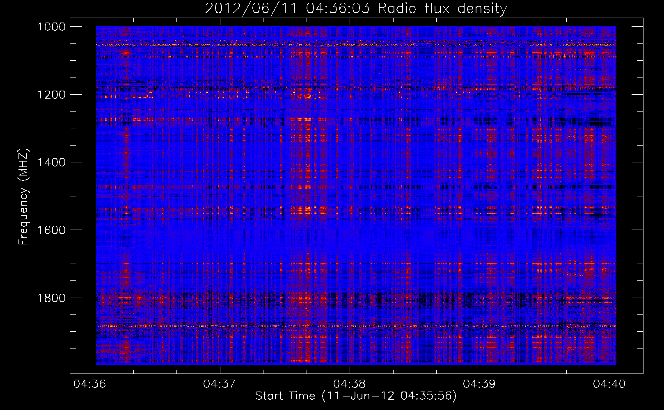Image resolution: width=664 pixels, height=410 pixels.
Task: Click the 04:36 time tick label
Action: point(89,384)
